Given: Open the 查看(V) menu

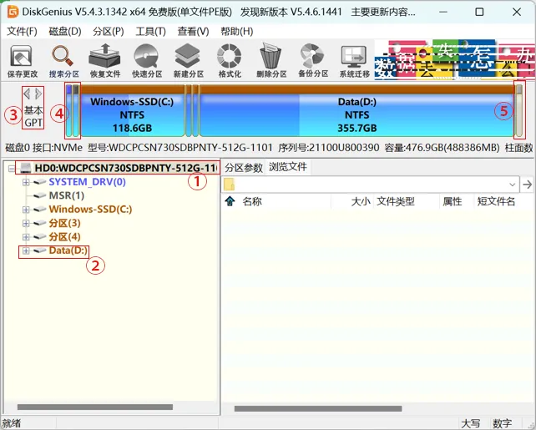Looking at the screenshot, I should tap(193, 32).
